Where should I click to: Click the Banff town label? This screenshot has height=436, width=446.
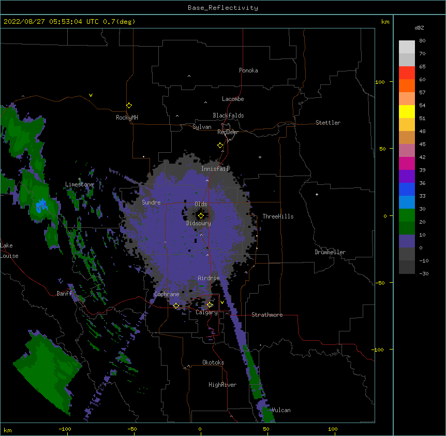pos(64,294)
